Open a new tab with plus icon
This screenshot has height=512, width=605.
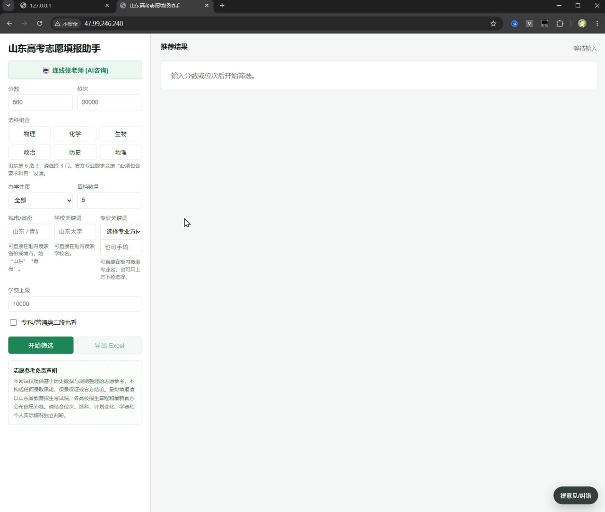(x=222, y=6)
